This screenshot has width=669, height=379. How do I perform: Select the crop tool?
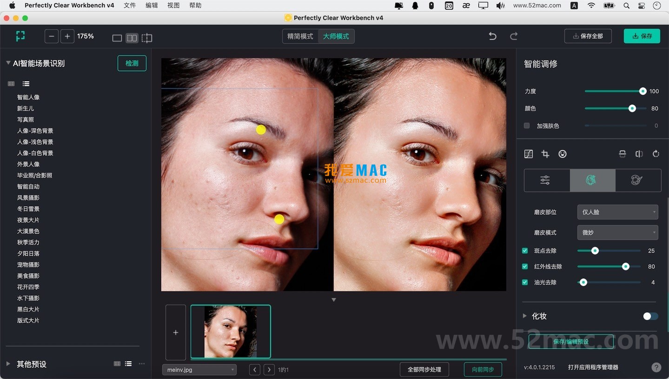coord(545,154)
